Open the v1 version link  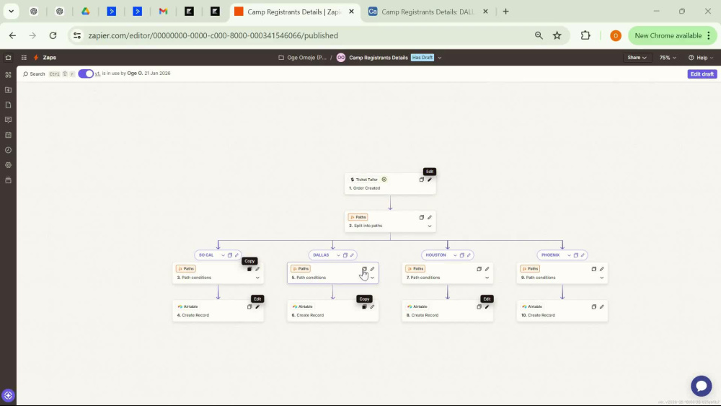tap(97, 74)
